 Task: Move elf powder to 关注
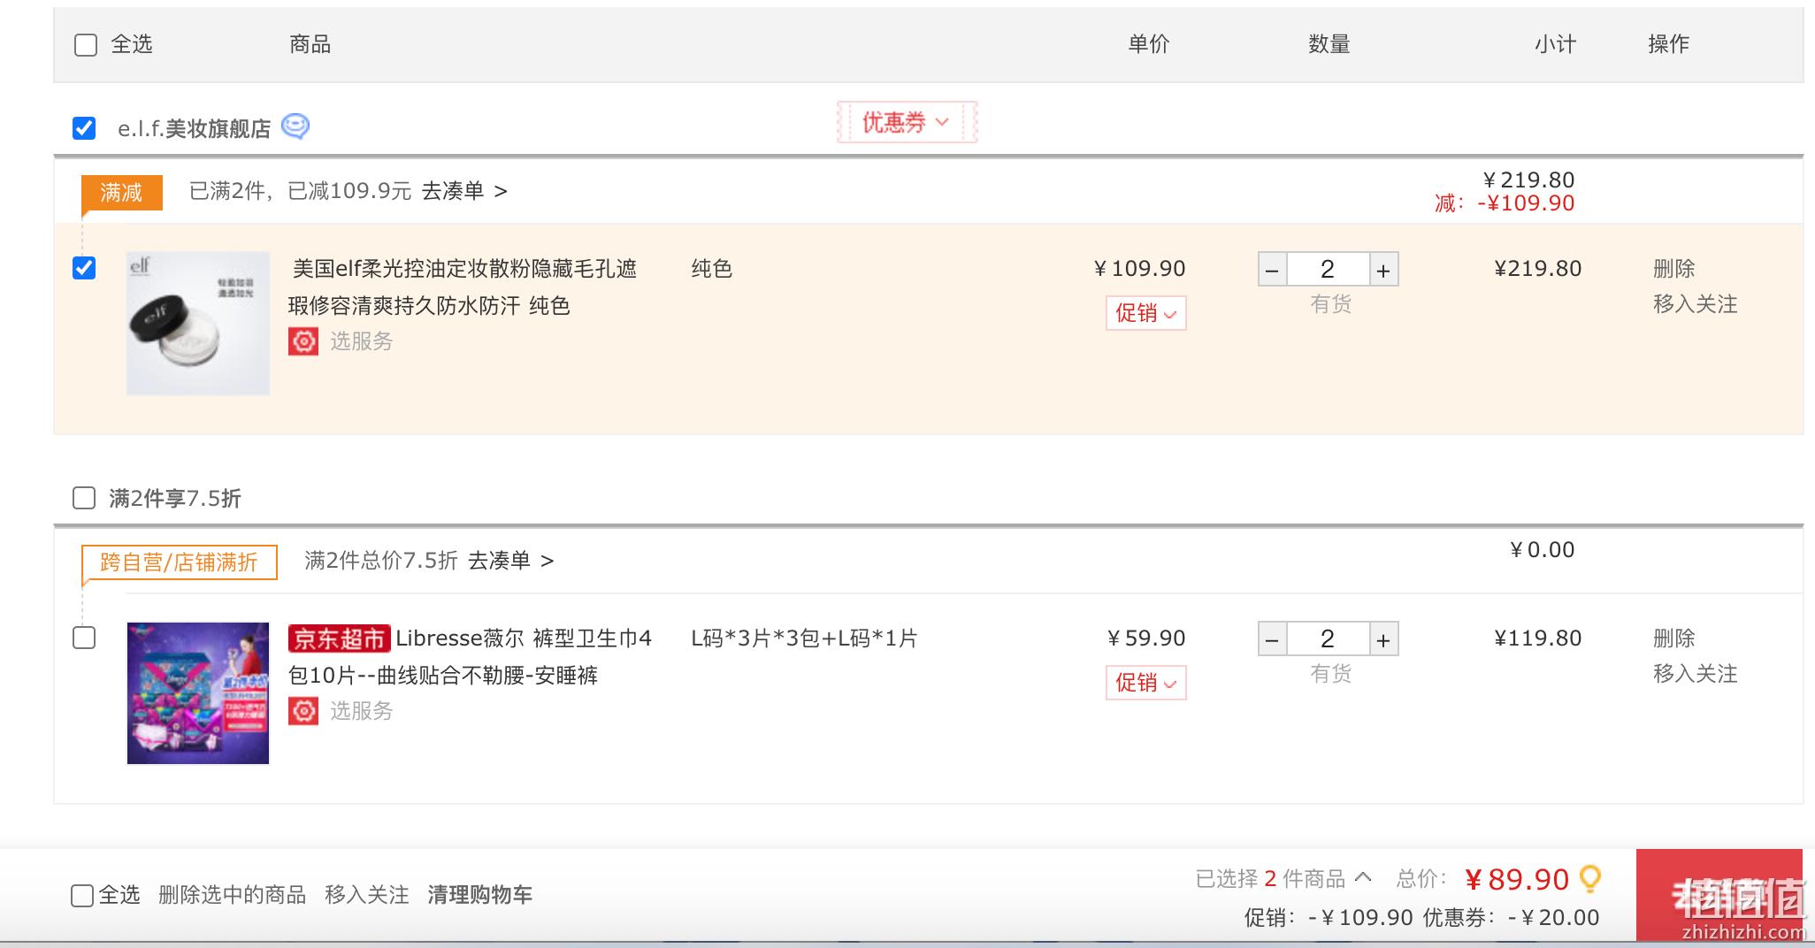coord(1696,304)
